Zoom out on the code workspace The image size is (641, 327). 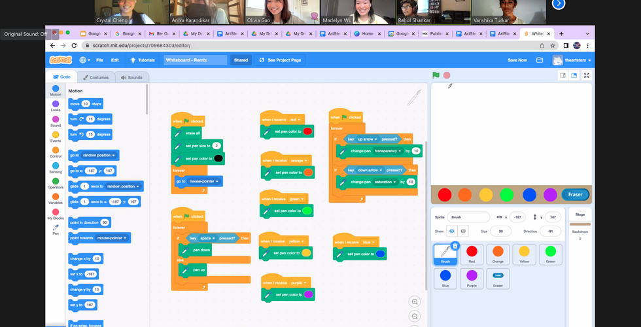pos(415,317)
